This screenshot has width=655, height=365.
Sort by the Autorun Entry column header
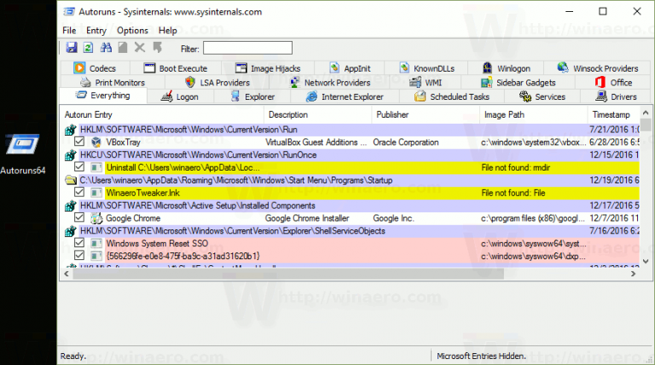(162, 114)
